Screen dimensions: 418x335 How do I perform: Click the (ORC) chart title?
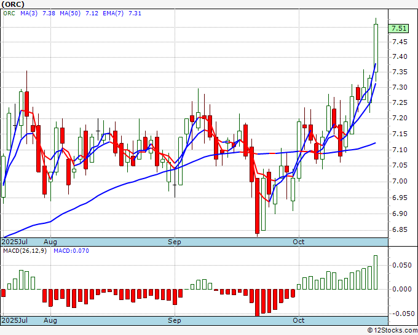point(13,4)
